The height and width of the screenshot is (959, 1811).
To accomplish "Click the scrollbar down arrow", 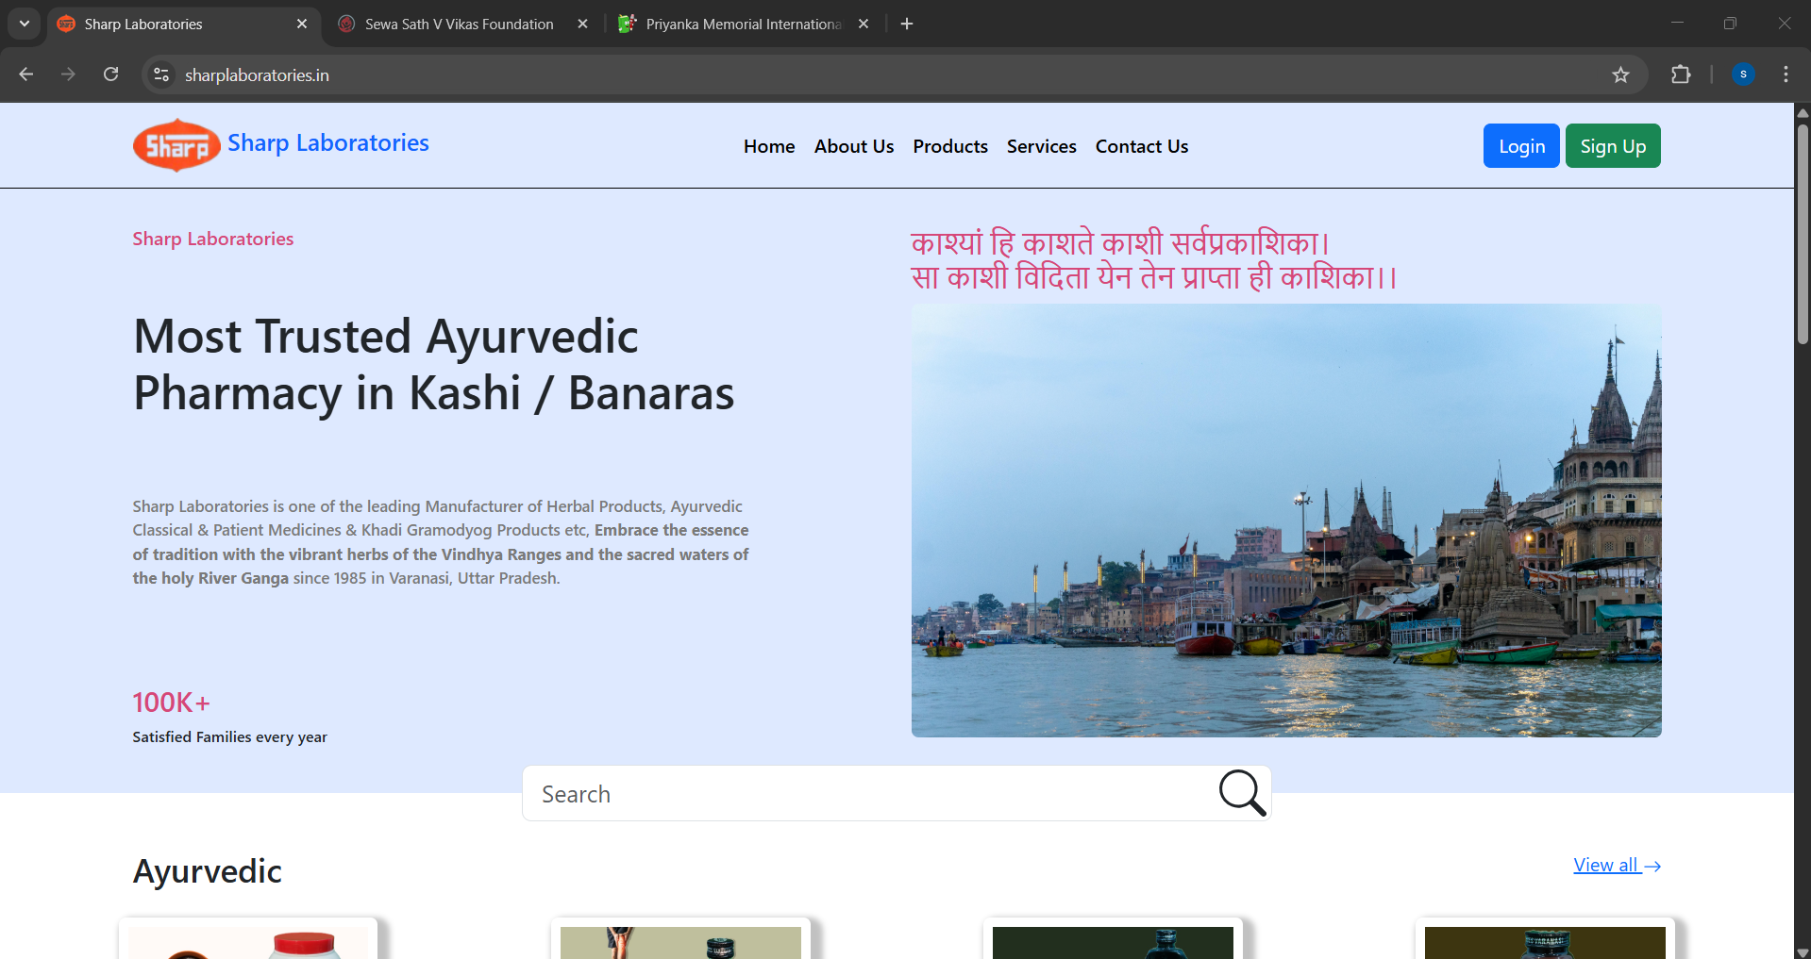I will (x=1803, y=951).
